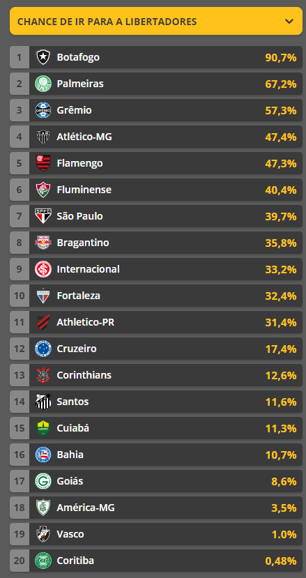Click the Fluminense club crest
The width and height of the screenshot is (306, 578).
pos(43,190)
